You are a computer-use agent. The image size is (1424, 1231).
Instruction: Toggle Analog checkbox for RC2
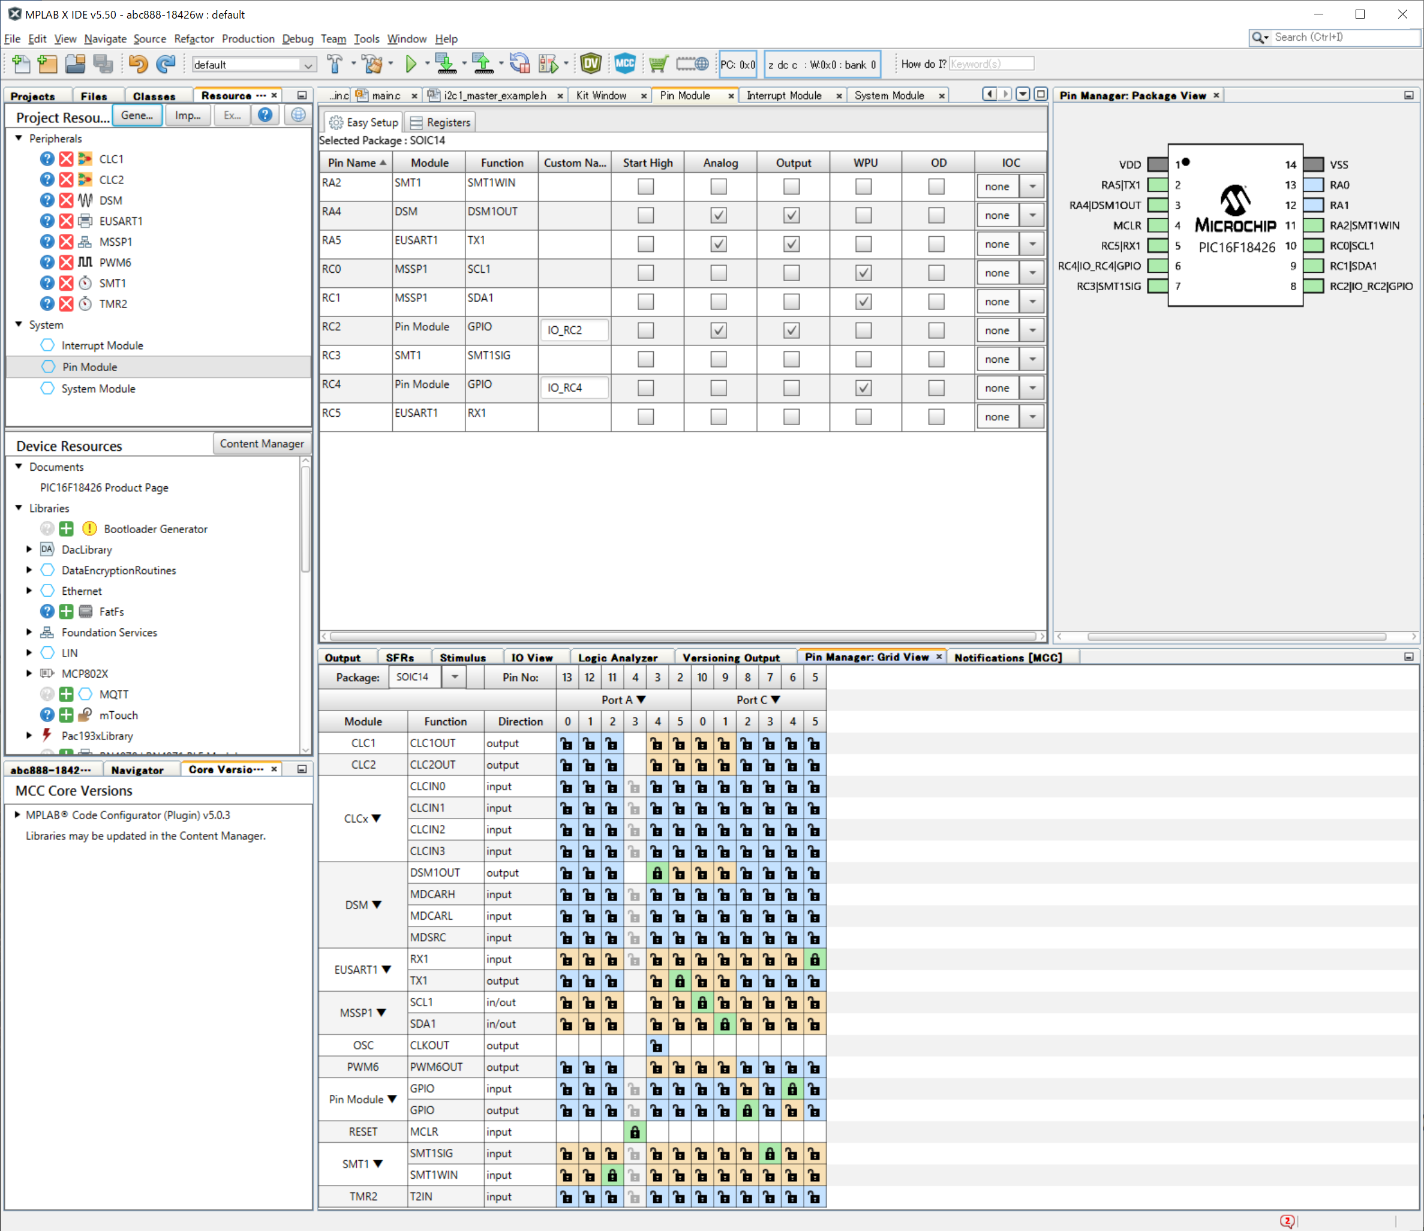pos(719,330)
